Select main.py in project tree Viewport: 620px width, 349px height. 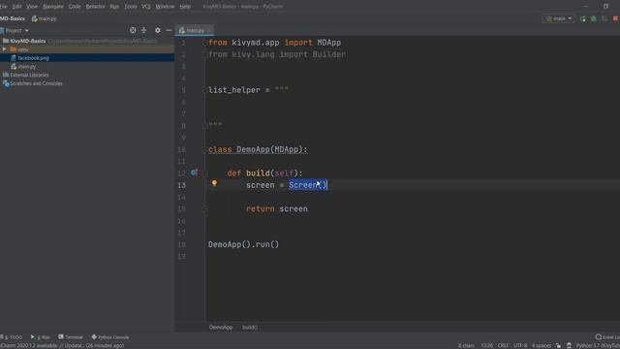coord(26,67)
